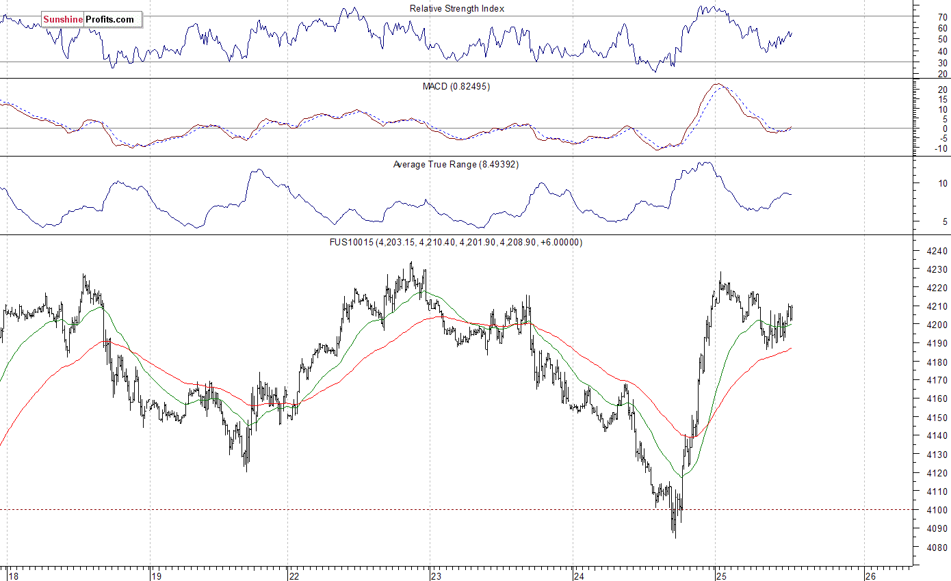
Task: Click date label 25 on time axis
Action: [722, 576]
